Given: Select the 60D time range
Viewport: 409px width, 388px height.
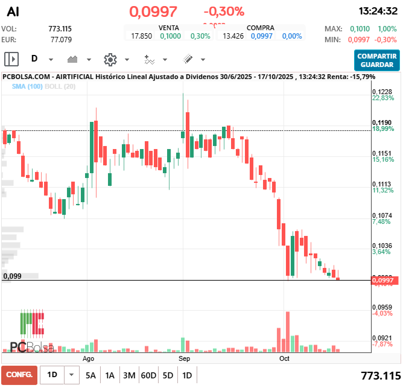Looking at the screenshot, I should 148,375.
